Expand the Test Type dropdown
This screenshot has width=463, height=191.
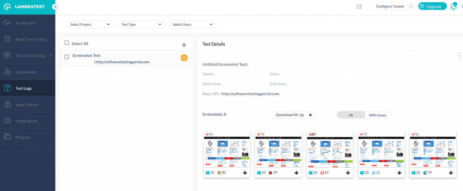141,24
